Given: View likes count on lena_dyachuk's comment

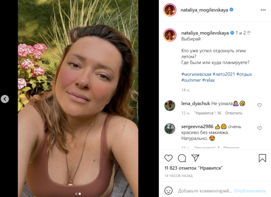Looking at the screenshot, I should (208, 113).
